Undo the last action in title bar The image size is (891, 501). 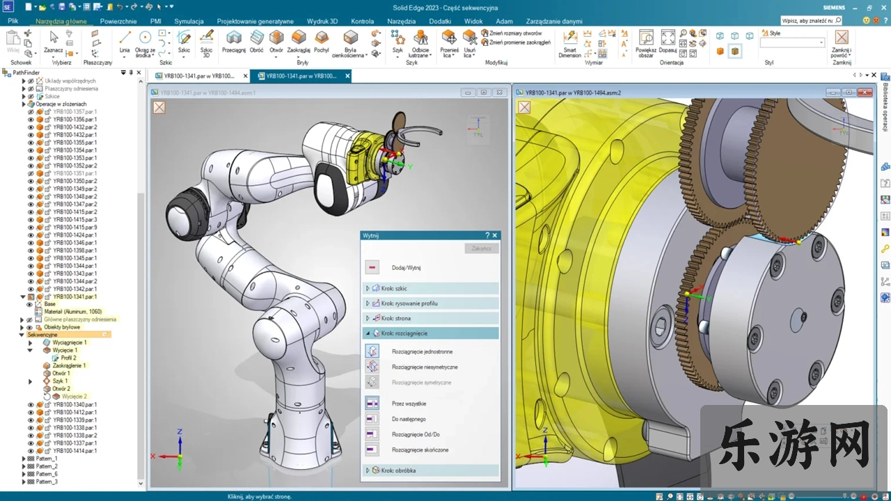click(x=120, y=6)
